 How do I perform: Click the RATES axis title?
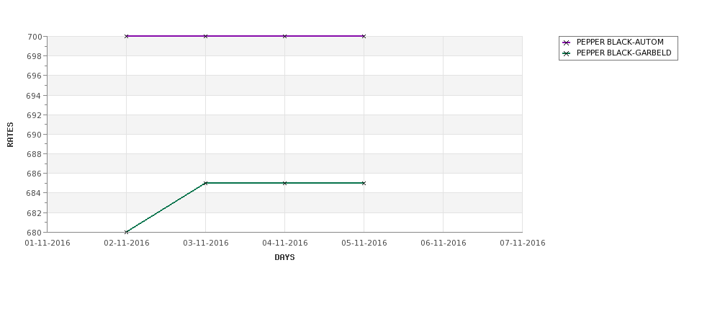[10, 135]
